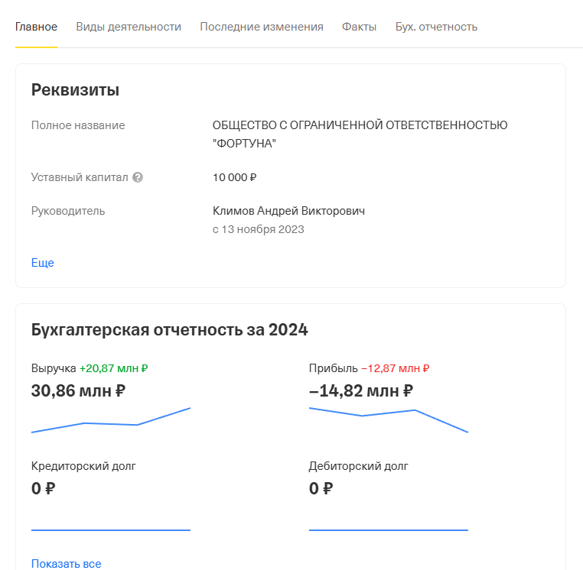The image size is (583, 570).
Task: Click the Кредиторский долг flat line chart
Action: 111,530
